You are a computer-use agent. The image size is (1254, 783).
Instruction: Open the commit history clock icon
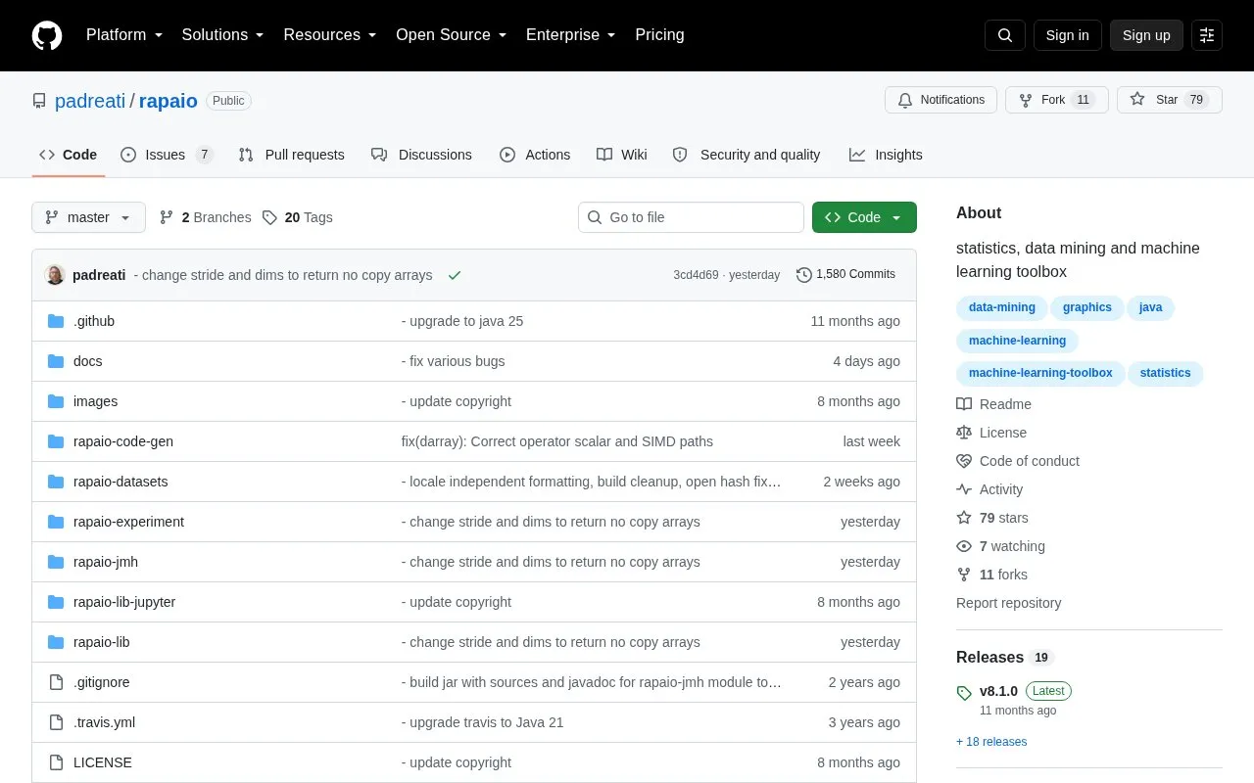tap(804, 275)
